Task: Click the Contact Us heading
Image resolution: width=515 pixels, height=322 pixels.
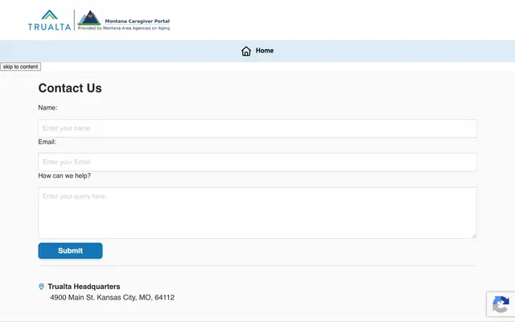Action: (x=70, y=88)
